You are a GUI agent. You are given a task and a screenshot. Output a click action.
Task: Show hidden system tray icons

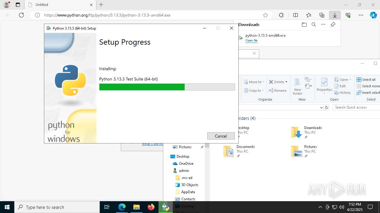click(x=320, y=207)
